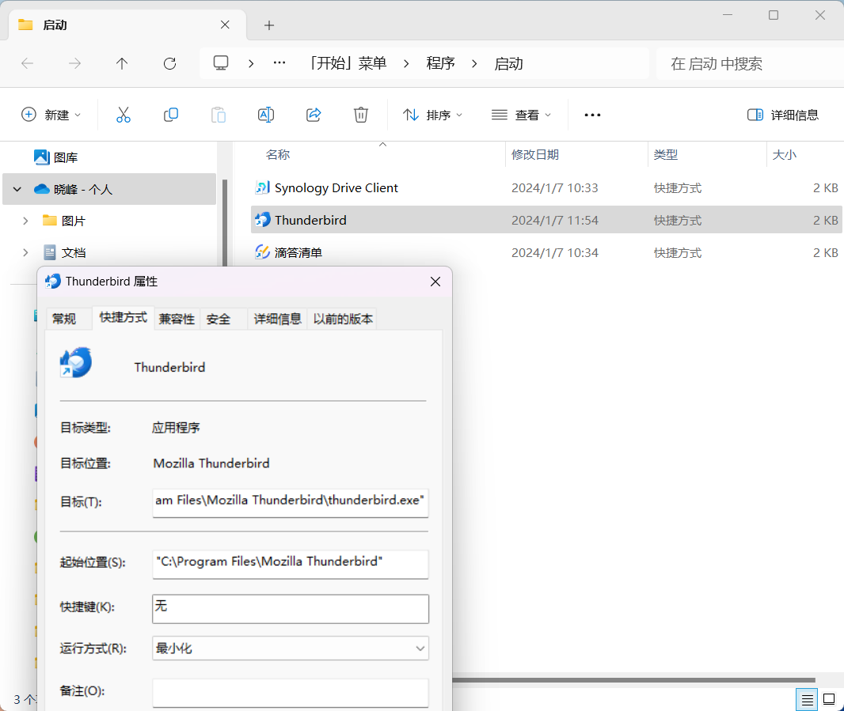This screenshot has width=844, height=711.
Task: Switch to details list view icon in status bar
Action: pyautogui.click(x=807, y=700)
